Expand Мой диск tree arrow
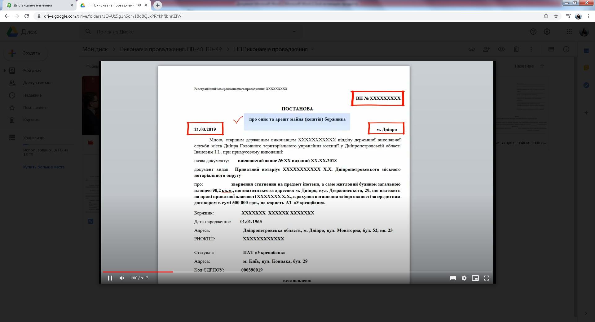This screenshot has height=322, width=595. [5, 71]
